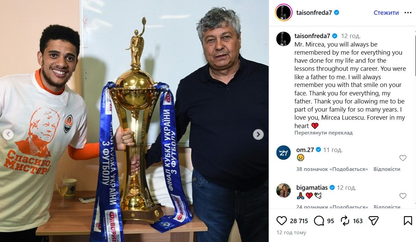Open more options three-dot menu
Viewport: 416px width, 242px height.
click(x=408, y=13)
